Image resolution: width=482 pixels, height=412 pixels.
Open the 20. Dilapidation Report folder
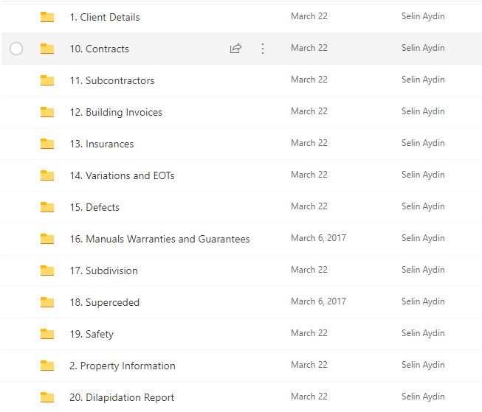tap(122, 397)
